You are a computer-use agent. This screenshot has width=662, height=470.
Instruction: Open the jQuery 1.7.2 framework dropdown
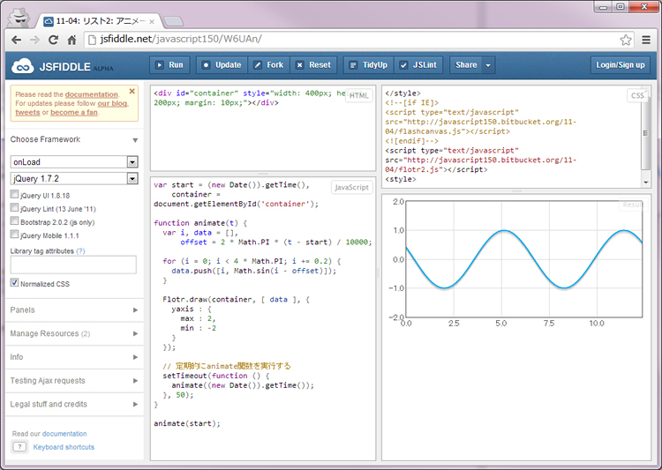74,178
